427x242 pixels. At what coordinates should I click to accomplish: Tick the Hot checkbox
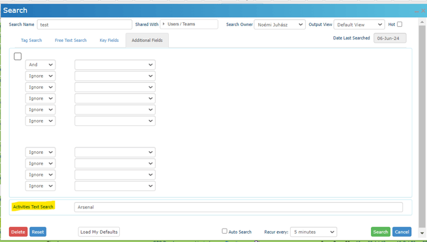coord(400,24)
